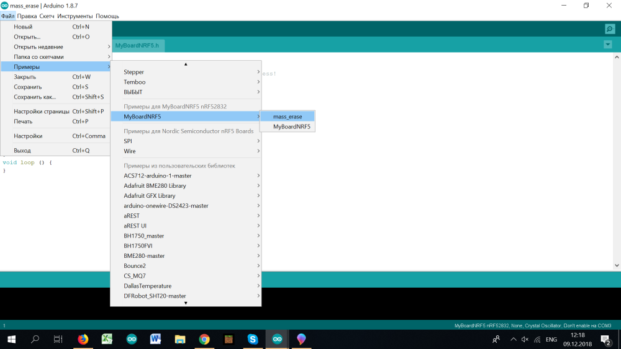This screenshot has width=621, height=349.
Task: Launch Firefox from the taskbar
Action: pyautogui.click(x=83, y=339)
